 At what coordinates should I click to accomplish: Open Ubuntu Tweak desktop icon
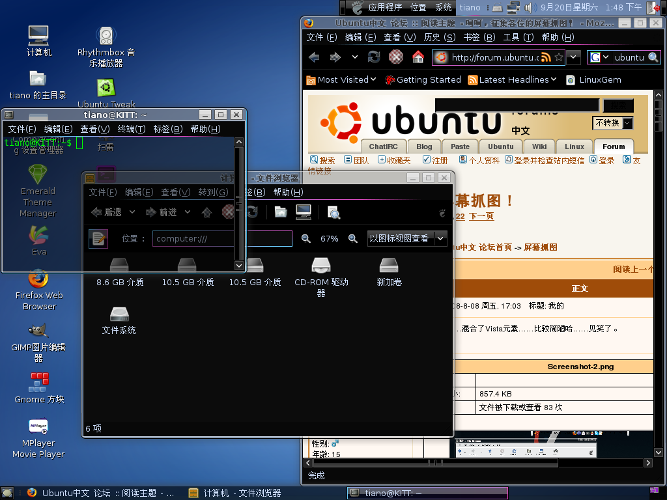click(106, 88)
